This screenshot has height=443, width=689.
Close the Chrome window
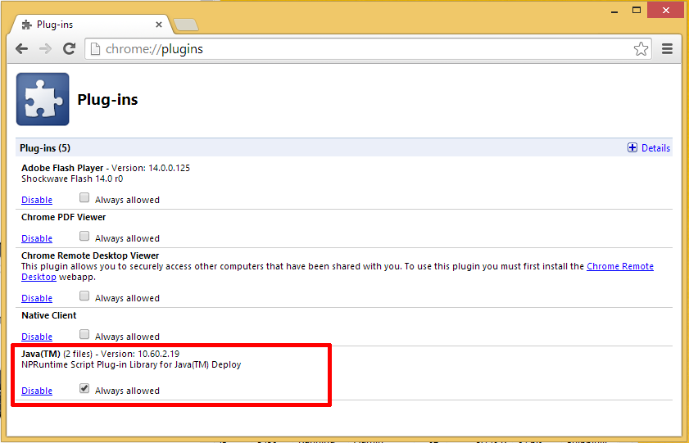click(666, 10)
